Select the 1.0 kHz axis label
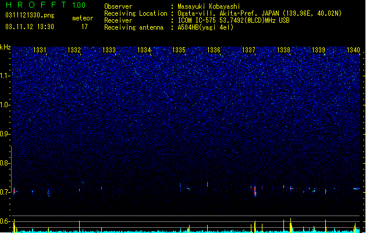 (5, 105)
